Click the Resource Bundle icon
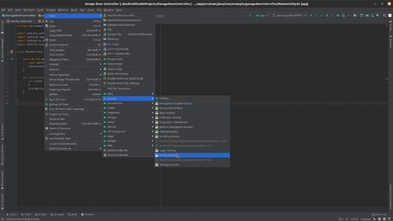Screen dimensions: 393x221 (105, 155)
